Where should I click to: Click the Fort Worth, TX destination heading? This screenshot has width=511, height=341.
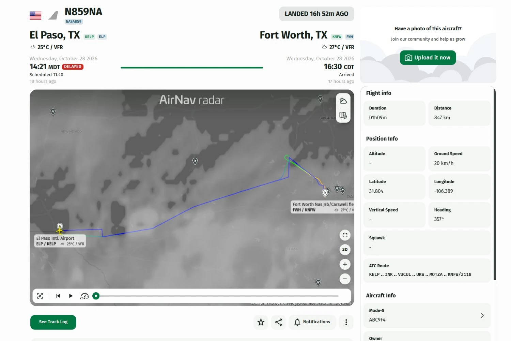click(x=293, y=35)
